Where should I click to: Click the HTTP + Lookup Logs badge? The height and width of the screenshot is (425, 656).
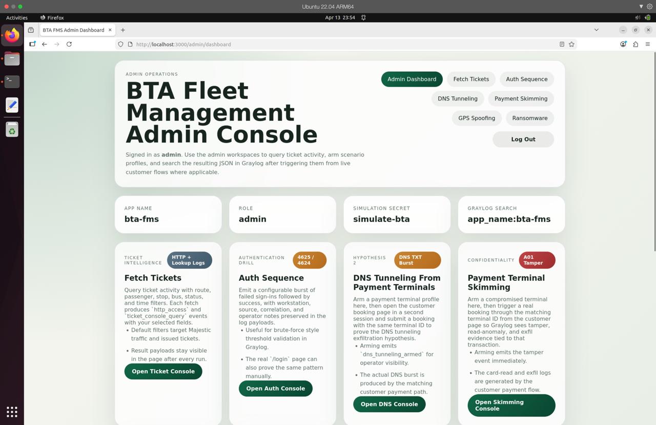189,260
